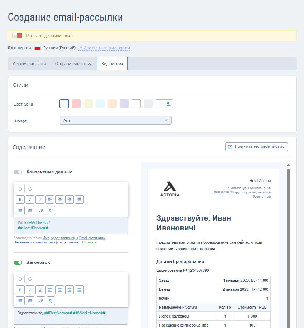Image resolution: width=304 pixels, height=328 pixels.
Task: Toggle bold in Заголовок editor
Action: pyautogui.click(x=20, y=290)
